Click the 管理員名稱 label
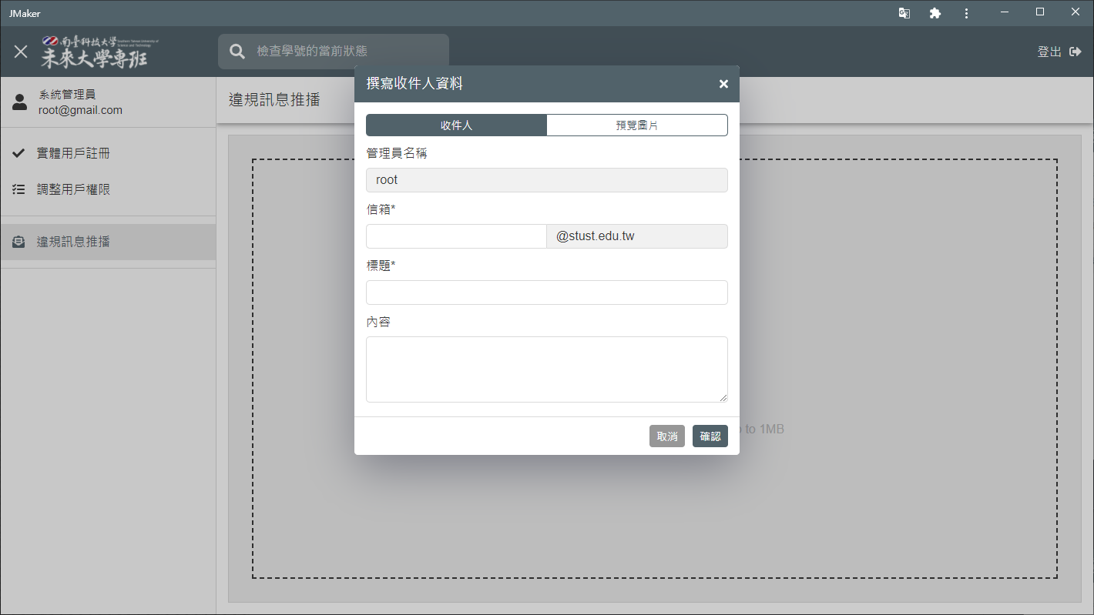This screenshot has height=615, width=1094. point(397,153)
